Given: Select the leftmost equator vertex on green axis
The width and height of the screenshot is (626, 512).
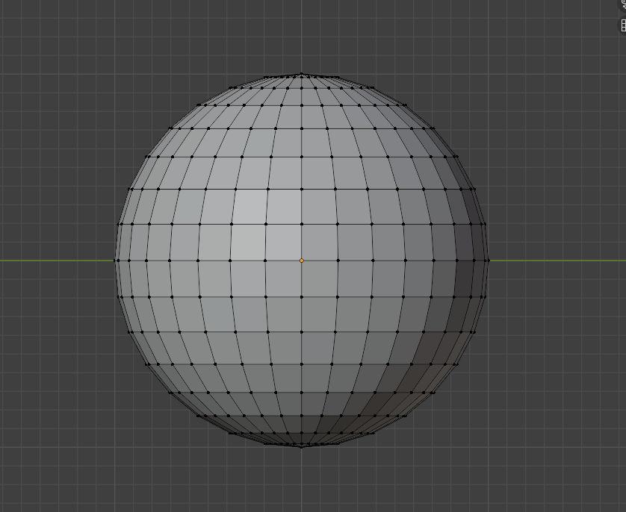Looking at the screenshot, I should (115, 260).
